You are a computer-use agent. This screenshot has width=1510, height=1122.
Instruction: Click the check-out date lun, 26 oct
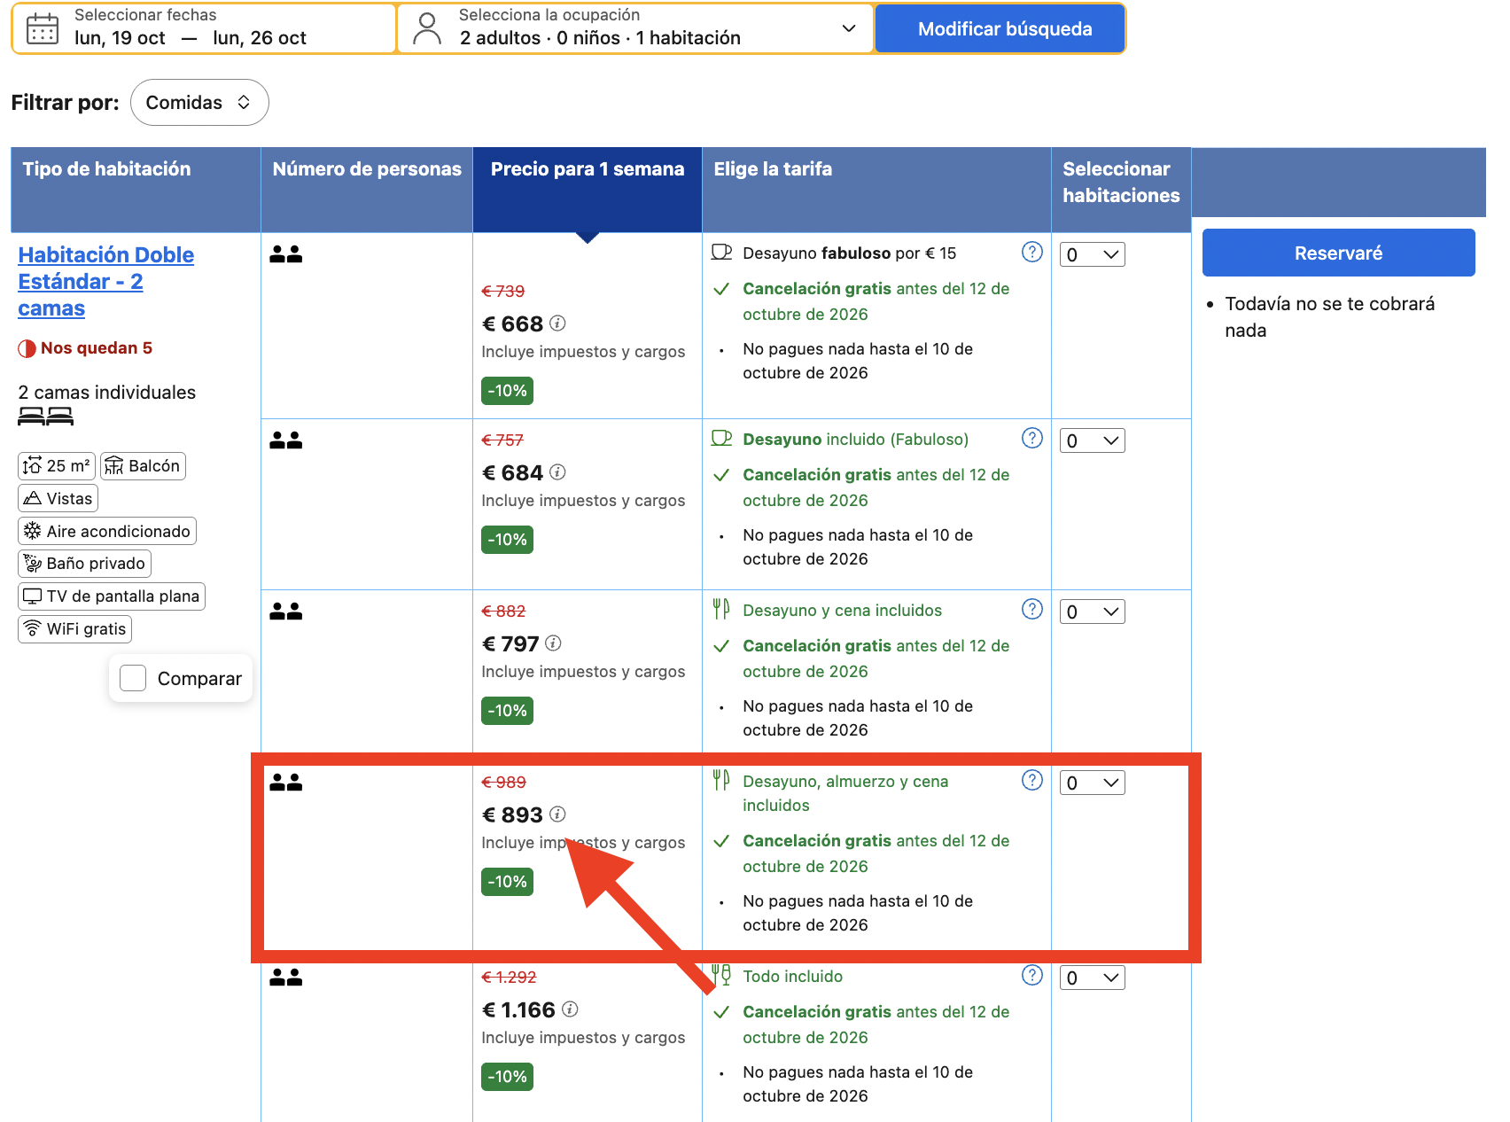(x=260, y=38)
